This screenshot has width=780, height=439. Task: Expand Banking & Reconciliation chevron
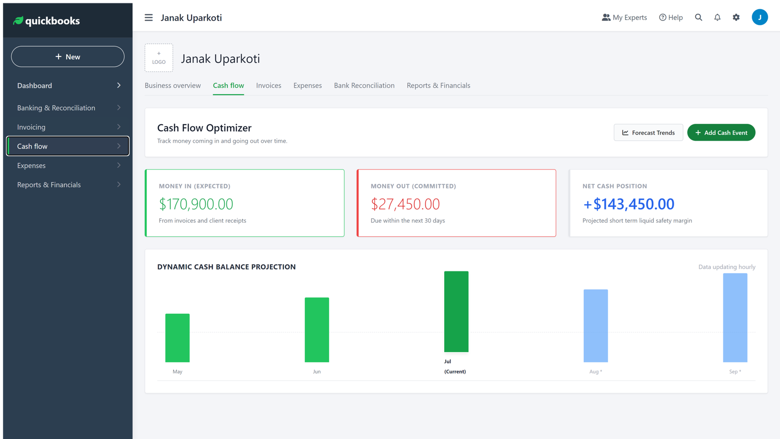coord(118,108)
